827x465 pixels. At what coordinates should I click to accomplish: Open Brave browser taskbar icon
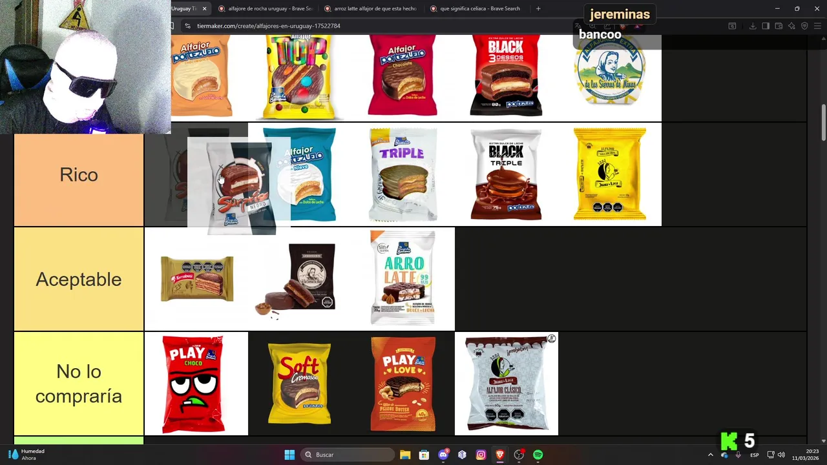[x=500, y=455]
